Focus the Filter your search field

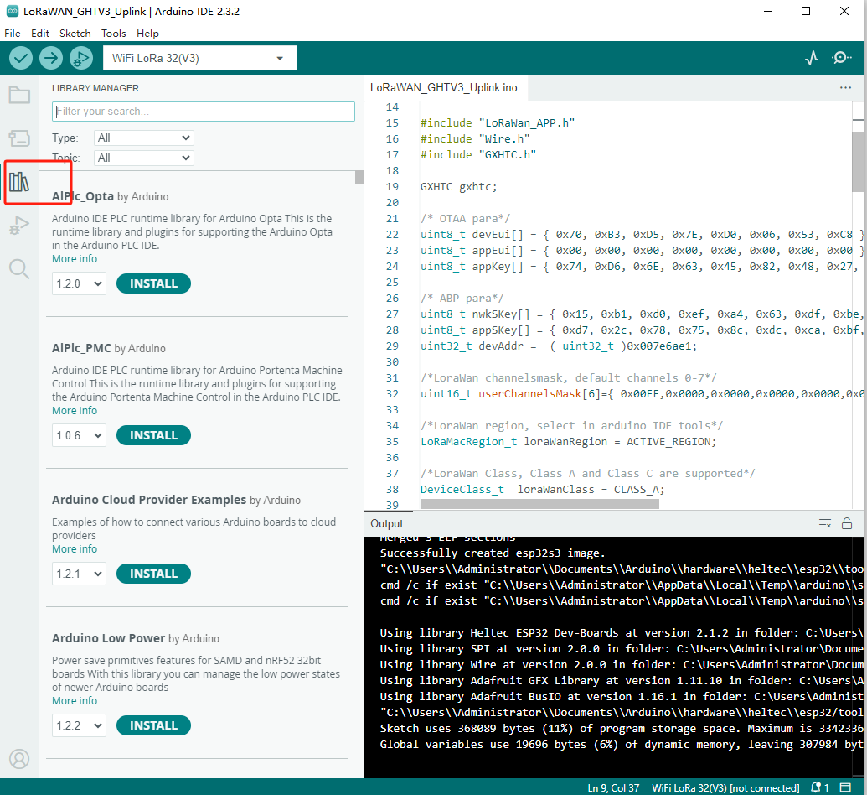click(x=204, y=112)
